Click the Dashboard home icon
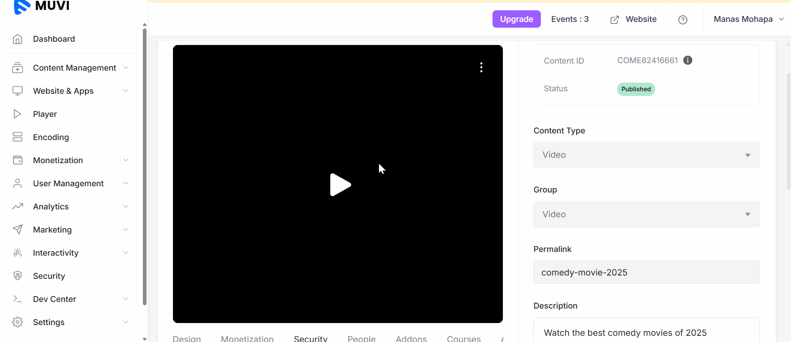Viewport: 791px width, 342px height. pyautogui.click(x=17, y=39)
